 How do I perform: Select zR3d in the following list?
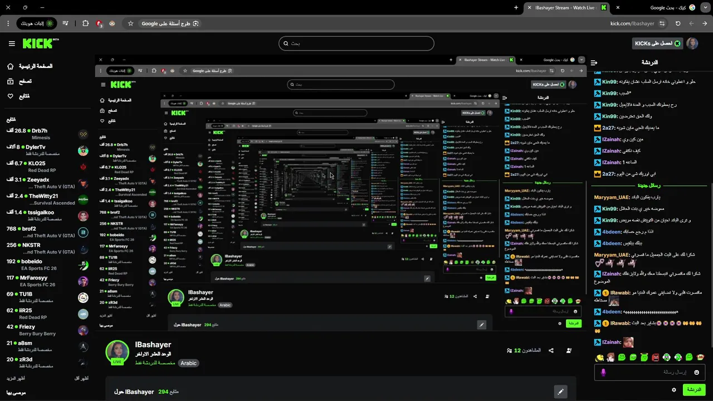click(x=47, y=362)
